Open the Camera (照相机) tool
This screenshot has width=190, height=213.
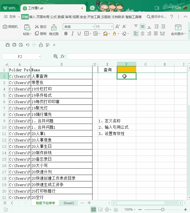coord(10,27)
